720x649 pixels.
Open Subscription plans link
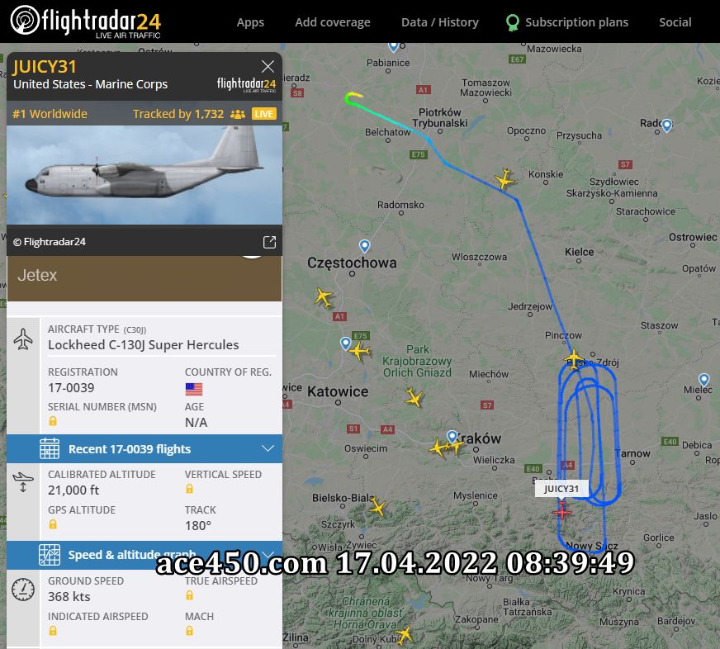tap(567, 22)
